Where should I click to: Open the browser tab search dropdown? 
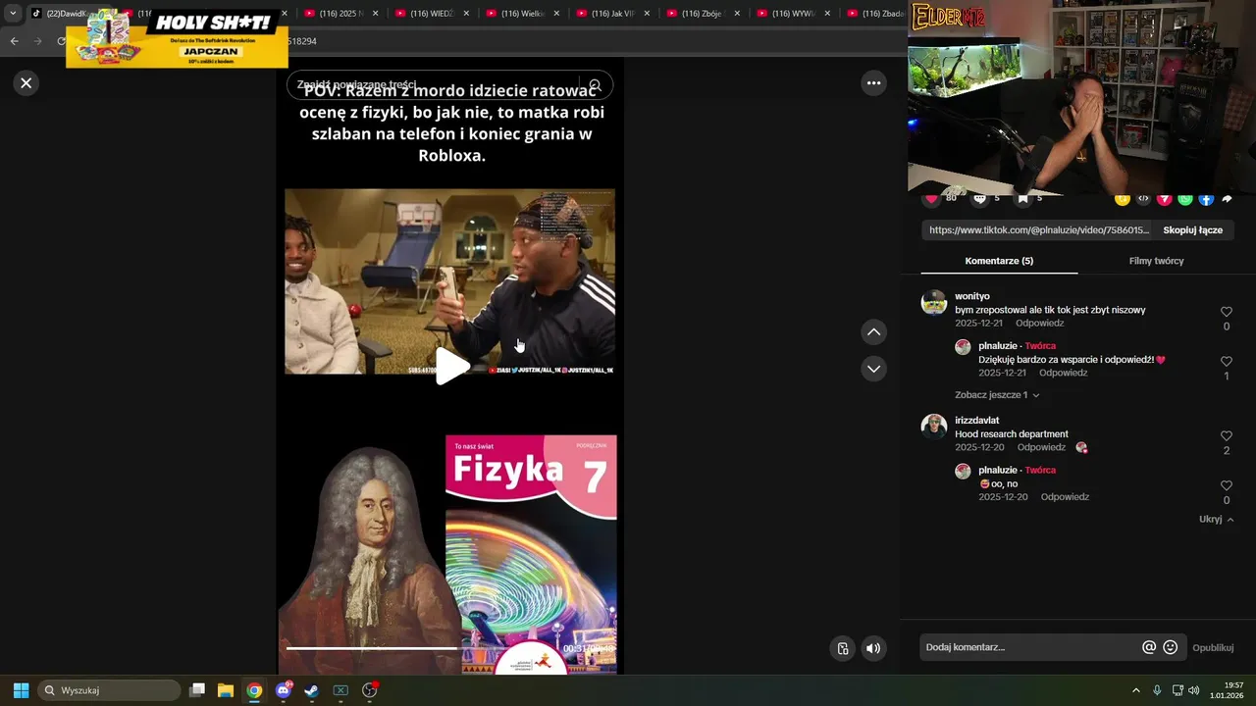(x=13, y=14)
